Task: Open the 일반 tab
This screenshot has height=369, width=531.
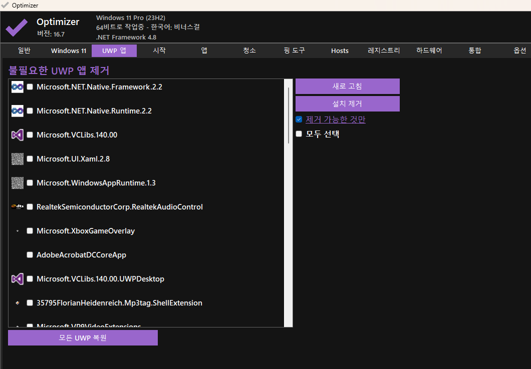Action: click(24, 50)
